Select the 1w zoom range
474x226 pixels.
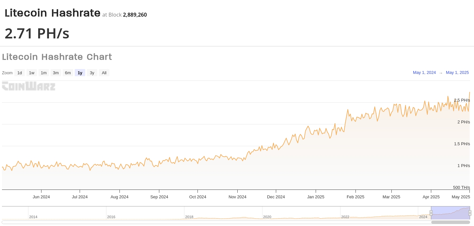point(32,73)
